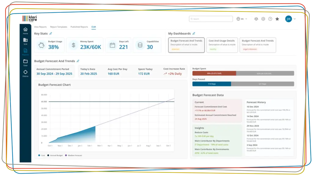Image resolution: width=313 pixels, height=176 pixels.
Task: Click the database Capabilities icon
Action: click(x=140, y=45)
